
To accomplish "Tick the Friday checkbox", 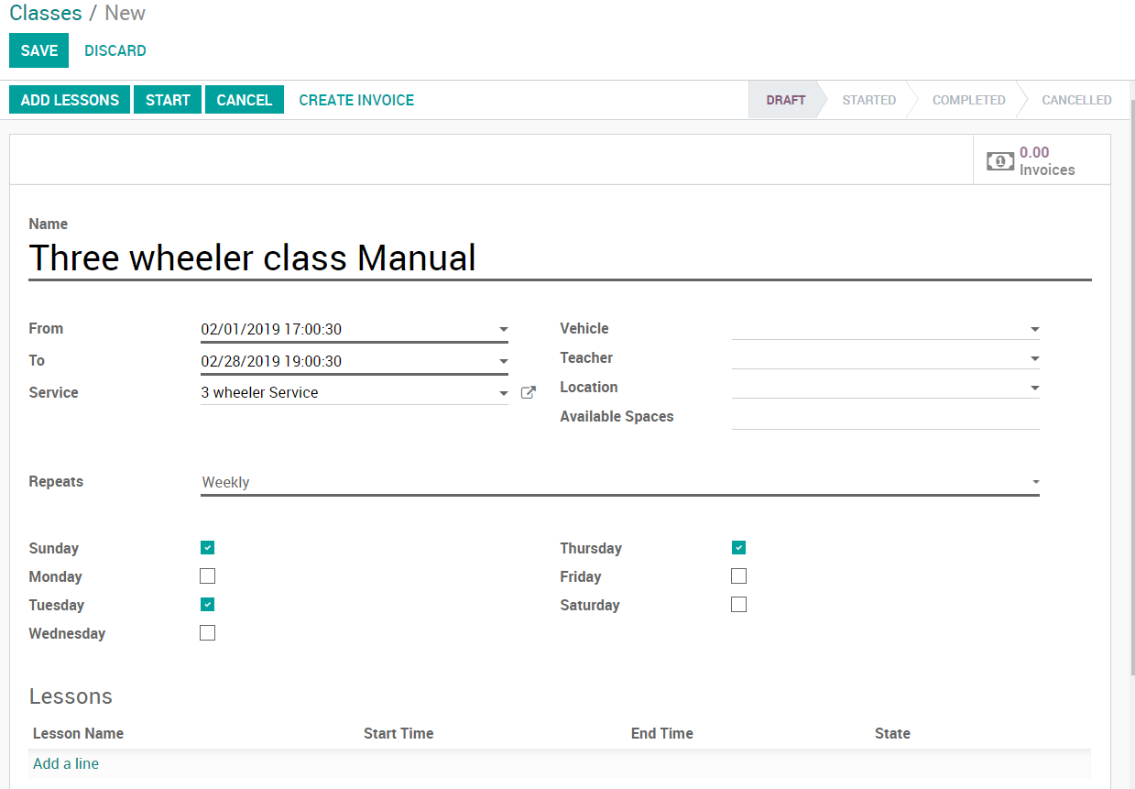I will coord(738,576).
